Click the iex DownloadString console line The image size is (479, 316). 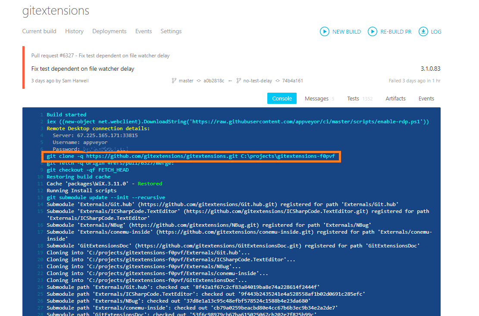point(238,122)
